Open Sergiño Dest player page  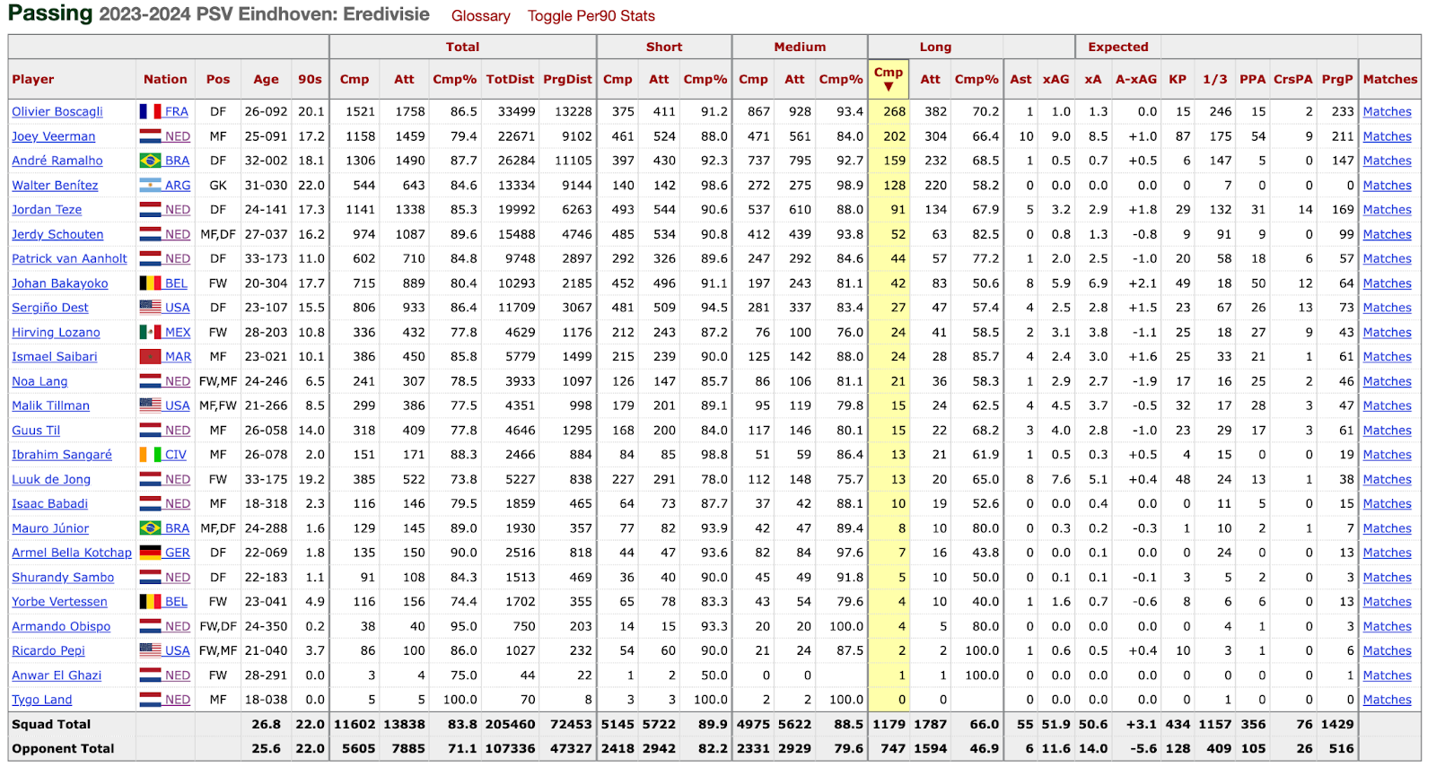click(50, 307)
